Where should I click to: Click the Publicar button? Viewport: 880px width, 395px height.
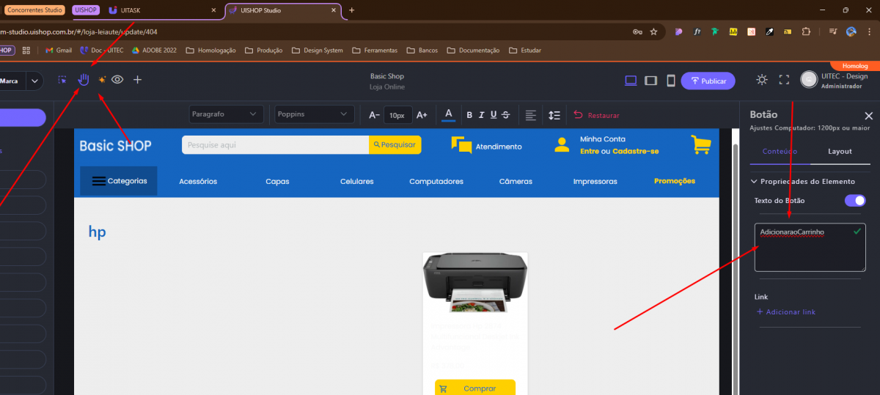[x=708, y=81]
